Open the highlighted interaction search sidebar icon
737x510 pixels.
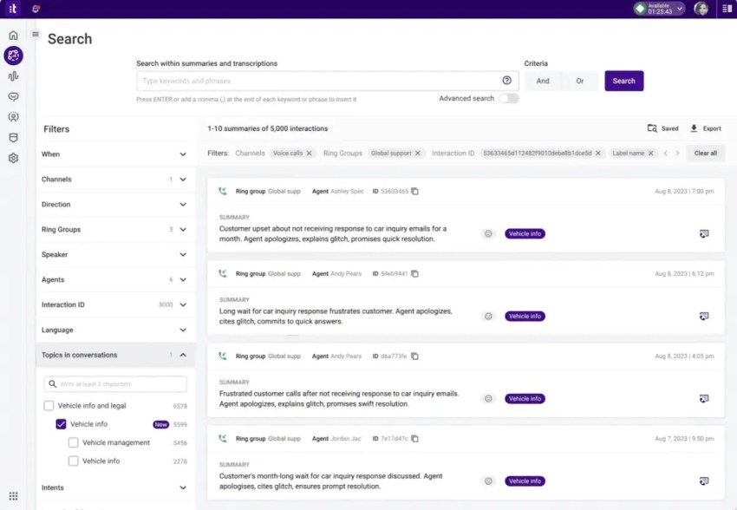[13, 56]
